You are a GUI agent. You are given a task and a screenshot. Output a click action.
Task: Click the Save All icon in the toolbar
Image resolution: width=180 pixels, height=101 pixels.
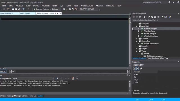coord(19,9)
